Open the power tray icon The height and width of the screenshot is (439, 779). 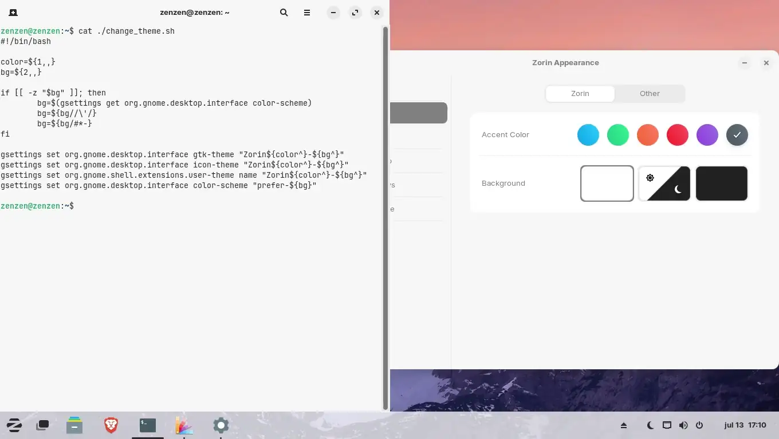point(699,425)
